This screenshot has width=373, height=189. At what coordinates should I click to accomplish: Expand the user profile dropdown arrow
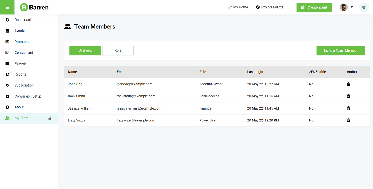(x=352, y=7)
